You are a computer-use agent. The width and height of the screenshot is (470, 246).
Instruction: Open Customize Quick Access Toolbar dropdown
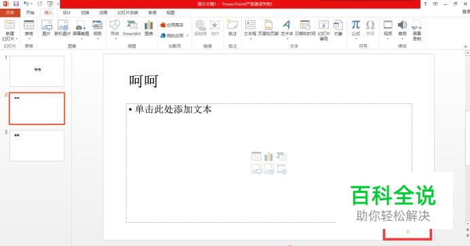(58, 4)
